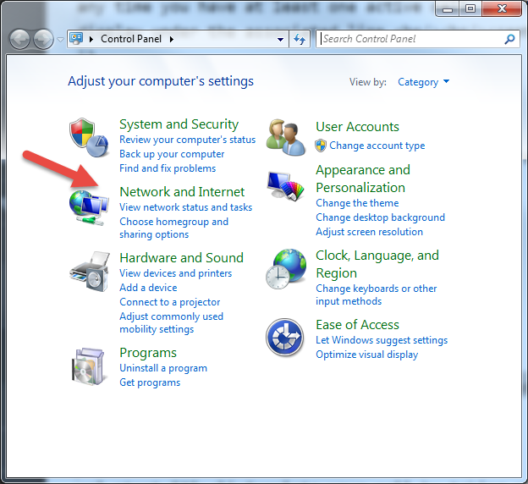Click Get programs

tap(150, 382)
